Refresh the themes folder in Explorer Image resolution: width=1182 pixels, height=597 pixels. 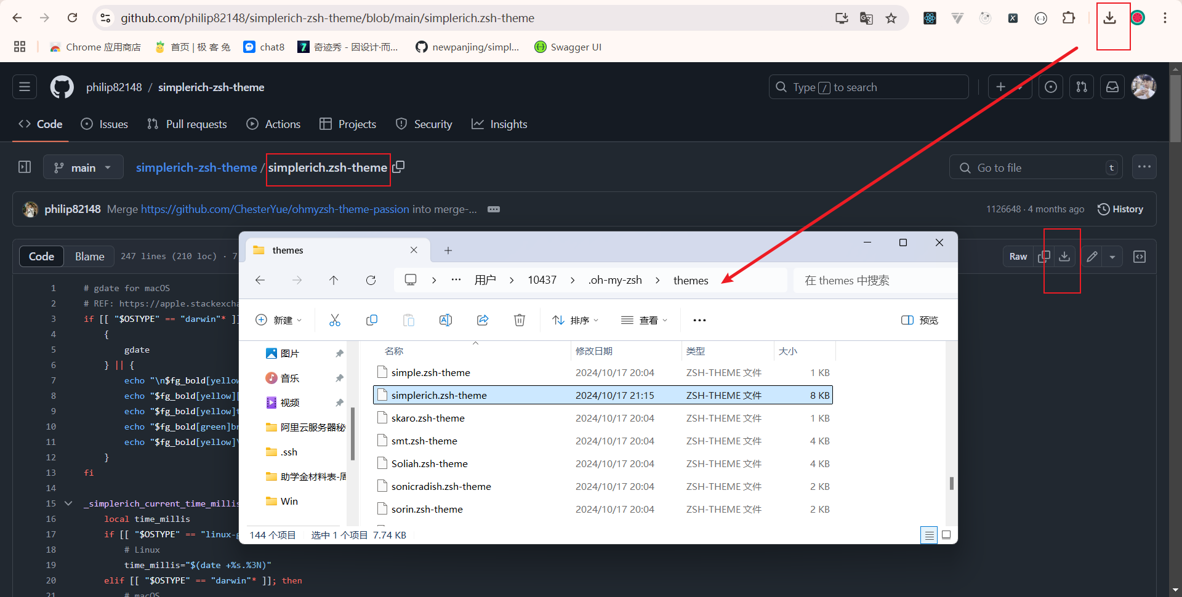coord(371,280)
